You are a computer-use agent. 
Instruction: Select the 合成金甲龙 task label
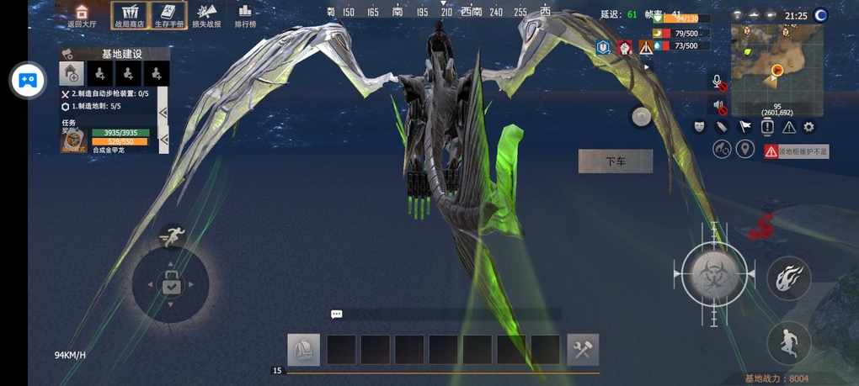(x=108, y=150)
